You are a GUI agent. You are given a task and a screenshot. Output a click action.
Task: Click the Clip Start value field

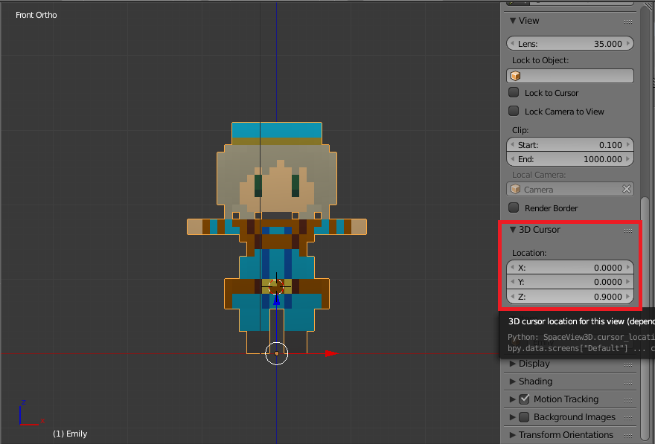(x=570, y=145)
